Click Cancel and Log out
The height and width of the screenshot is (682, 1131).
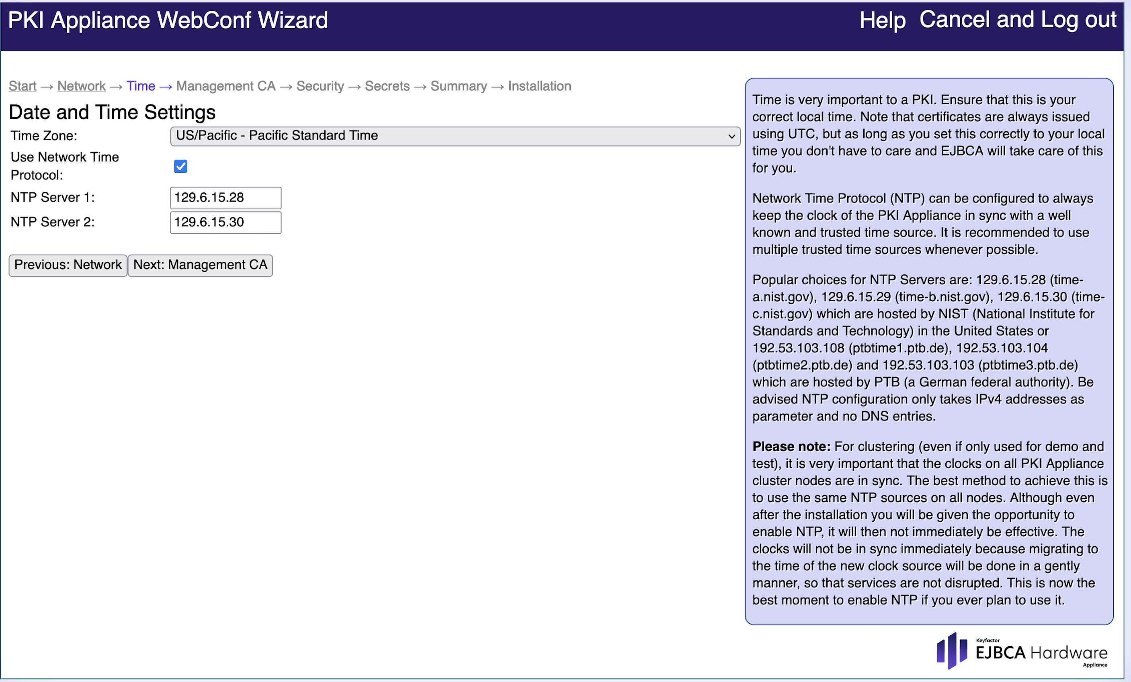click(x=1018, y=20)
